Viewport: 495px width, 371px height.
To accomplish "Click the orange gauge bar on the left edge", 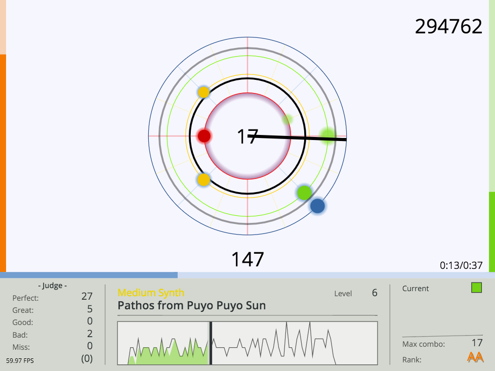I will click(x=3, y=163).
